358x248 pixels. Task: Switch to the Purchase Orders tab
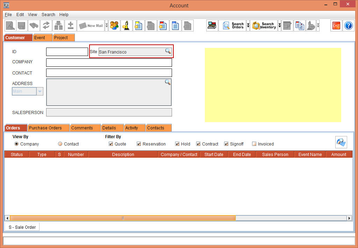pos(48,128)
